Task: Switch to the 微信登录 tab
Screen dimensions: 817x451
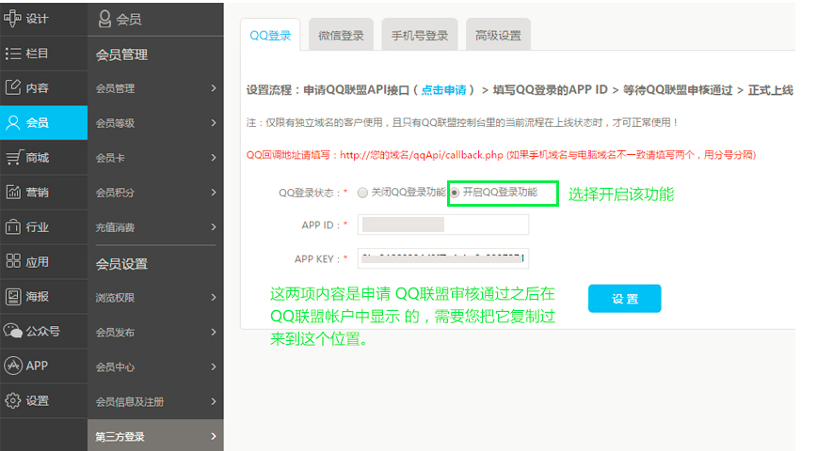Action: [341, 35]
